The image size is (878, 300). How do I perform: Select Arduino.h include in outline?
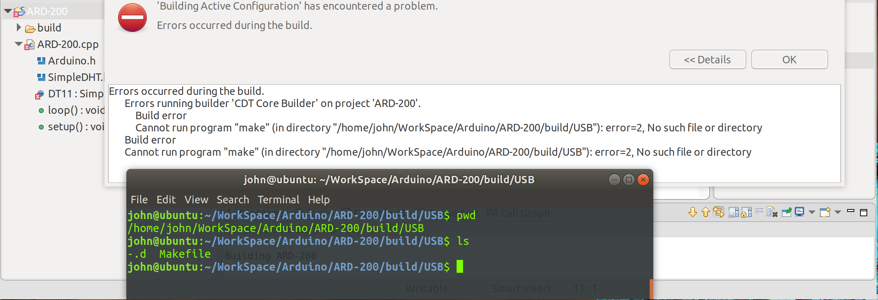pyautogui.click(x=72, y=61)
